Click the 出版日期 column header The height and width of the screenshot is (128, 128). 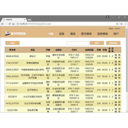coord(89,50)
